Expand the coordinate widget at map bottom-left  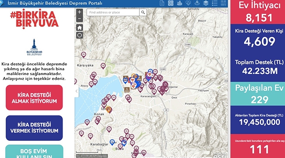tap(78, 156)
